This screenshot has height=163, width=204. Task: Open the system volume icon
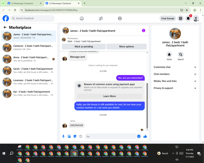[177, 159]
